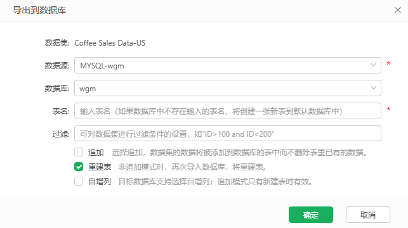Open the wgm database combo box
Viewport: 408px width, 228px height.
[x=228, y=88]
